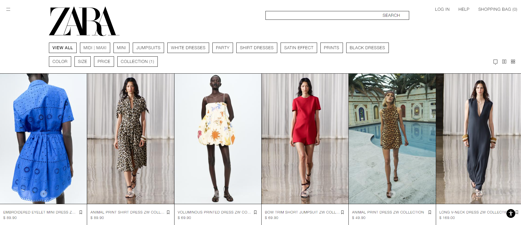Select the VIEW ALL category tab
This screenshot has width=521, height=225.
63,48
